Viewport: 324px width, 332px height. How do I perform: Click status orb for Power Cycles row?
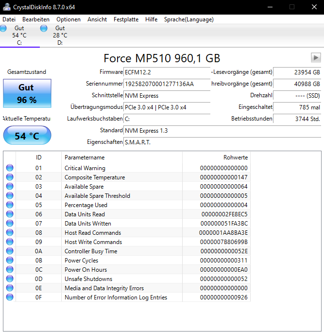(x=10, y=260)
